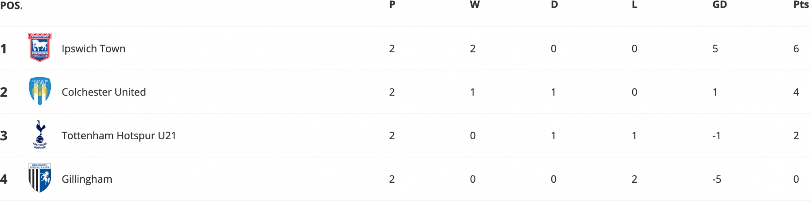The width and height of the screenshot is (811, 203).
Task: Open the Colchester United team link
Action: [104, 92]
